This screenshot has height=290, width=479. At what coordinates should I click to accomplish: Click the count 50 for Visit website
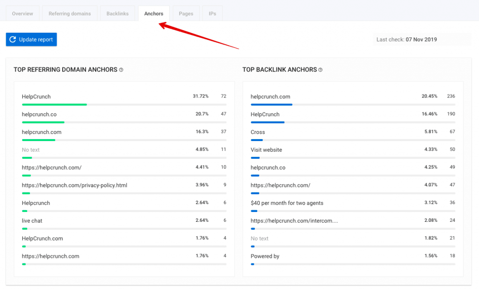point(452,149)
